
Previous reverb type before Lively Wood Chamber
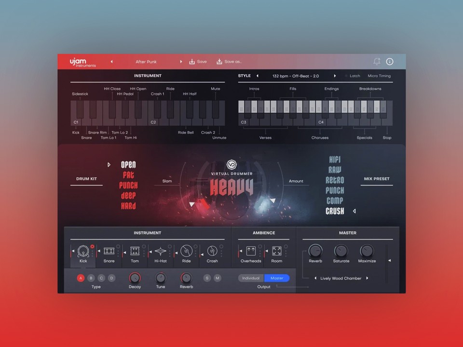(315, 278)
